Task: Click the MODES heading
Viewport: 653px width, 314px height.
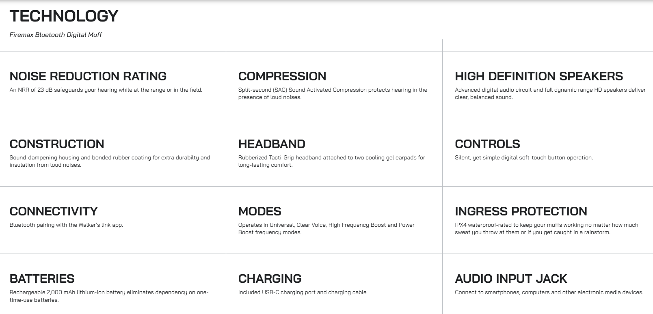Action: pyautogui.click(x=260, y=211)
